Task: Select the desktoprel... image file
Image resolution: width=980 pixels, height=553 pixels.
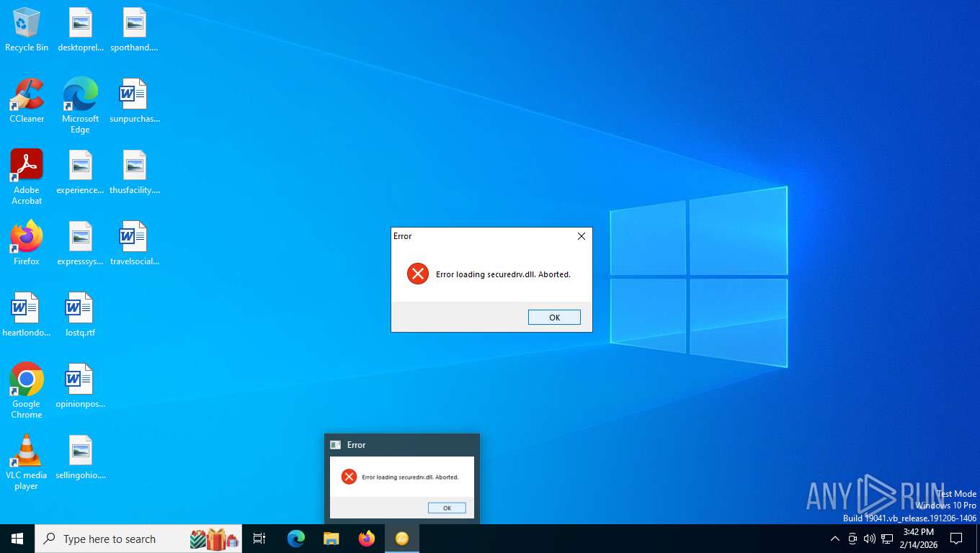Action: pos(80,30)
